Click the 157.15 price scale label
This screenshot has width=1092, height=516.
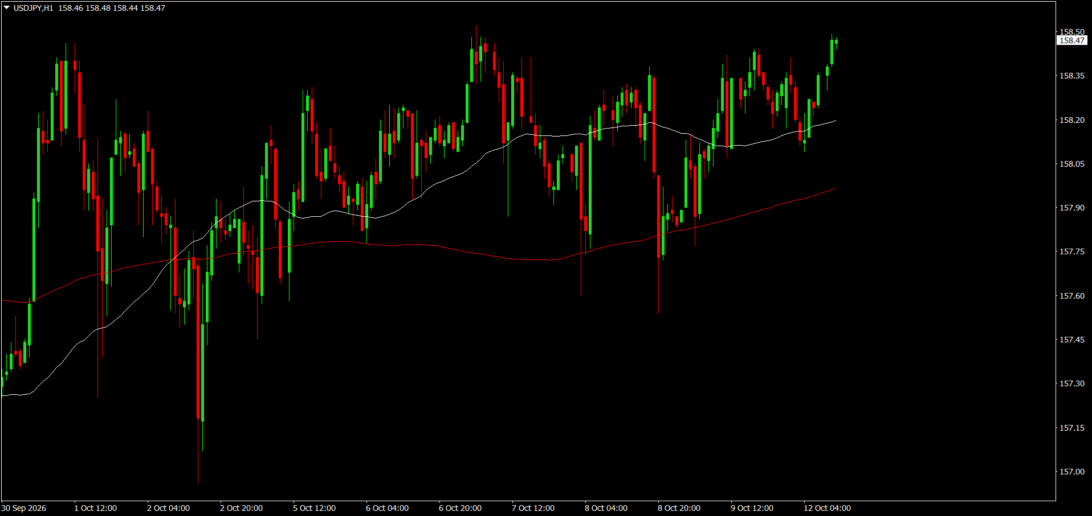(1072, 428)
